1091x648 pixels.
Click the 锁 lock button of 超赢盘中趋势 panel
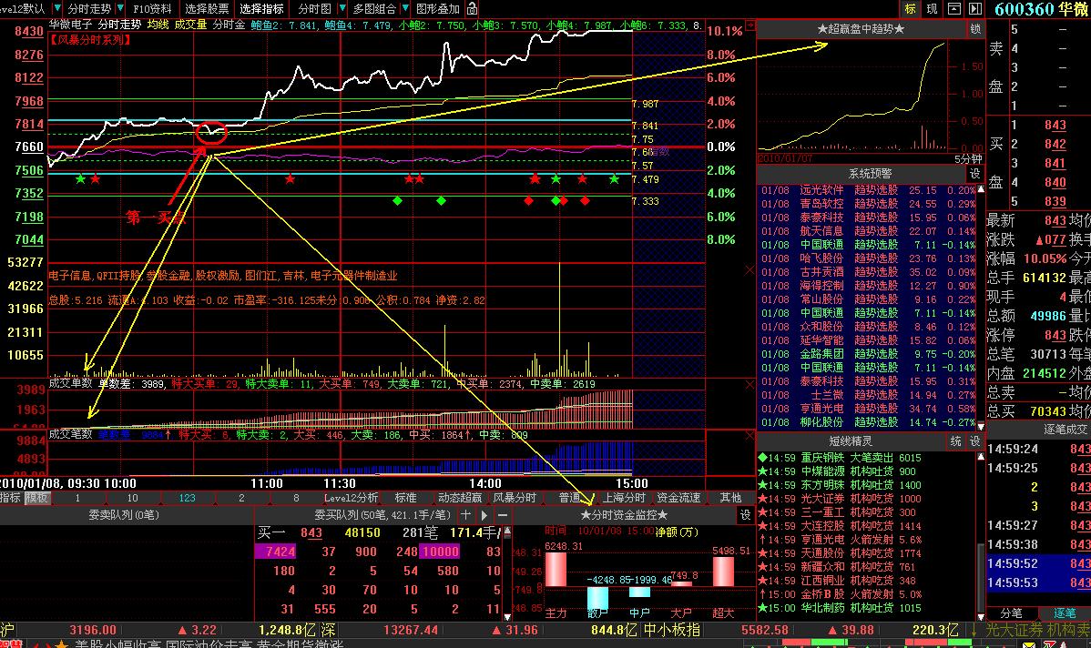[975, 29]
